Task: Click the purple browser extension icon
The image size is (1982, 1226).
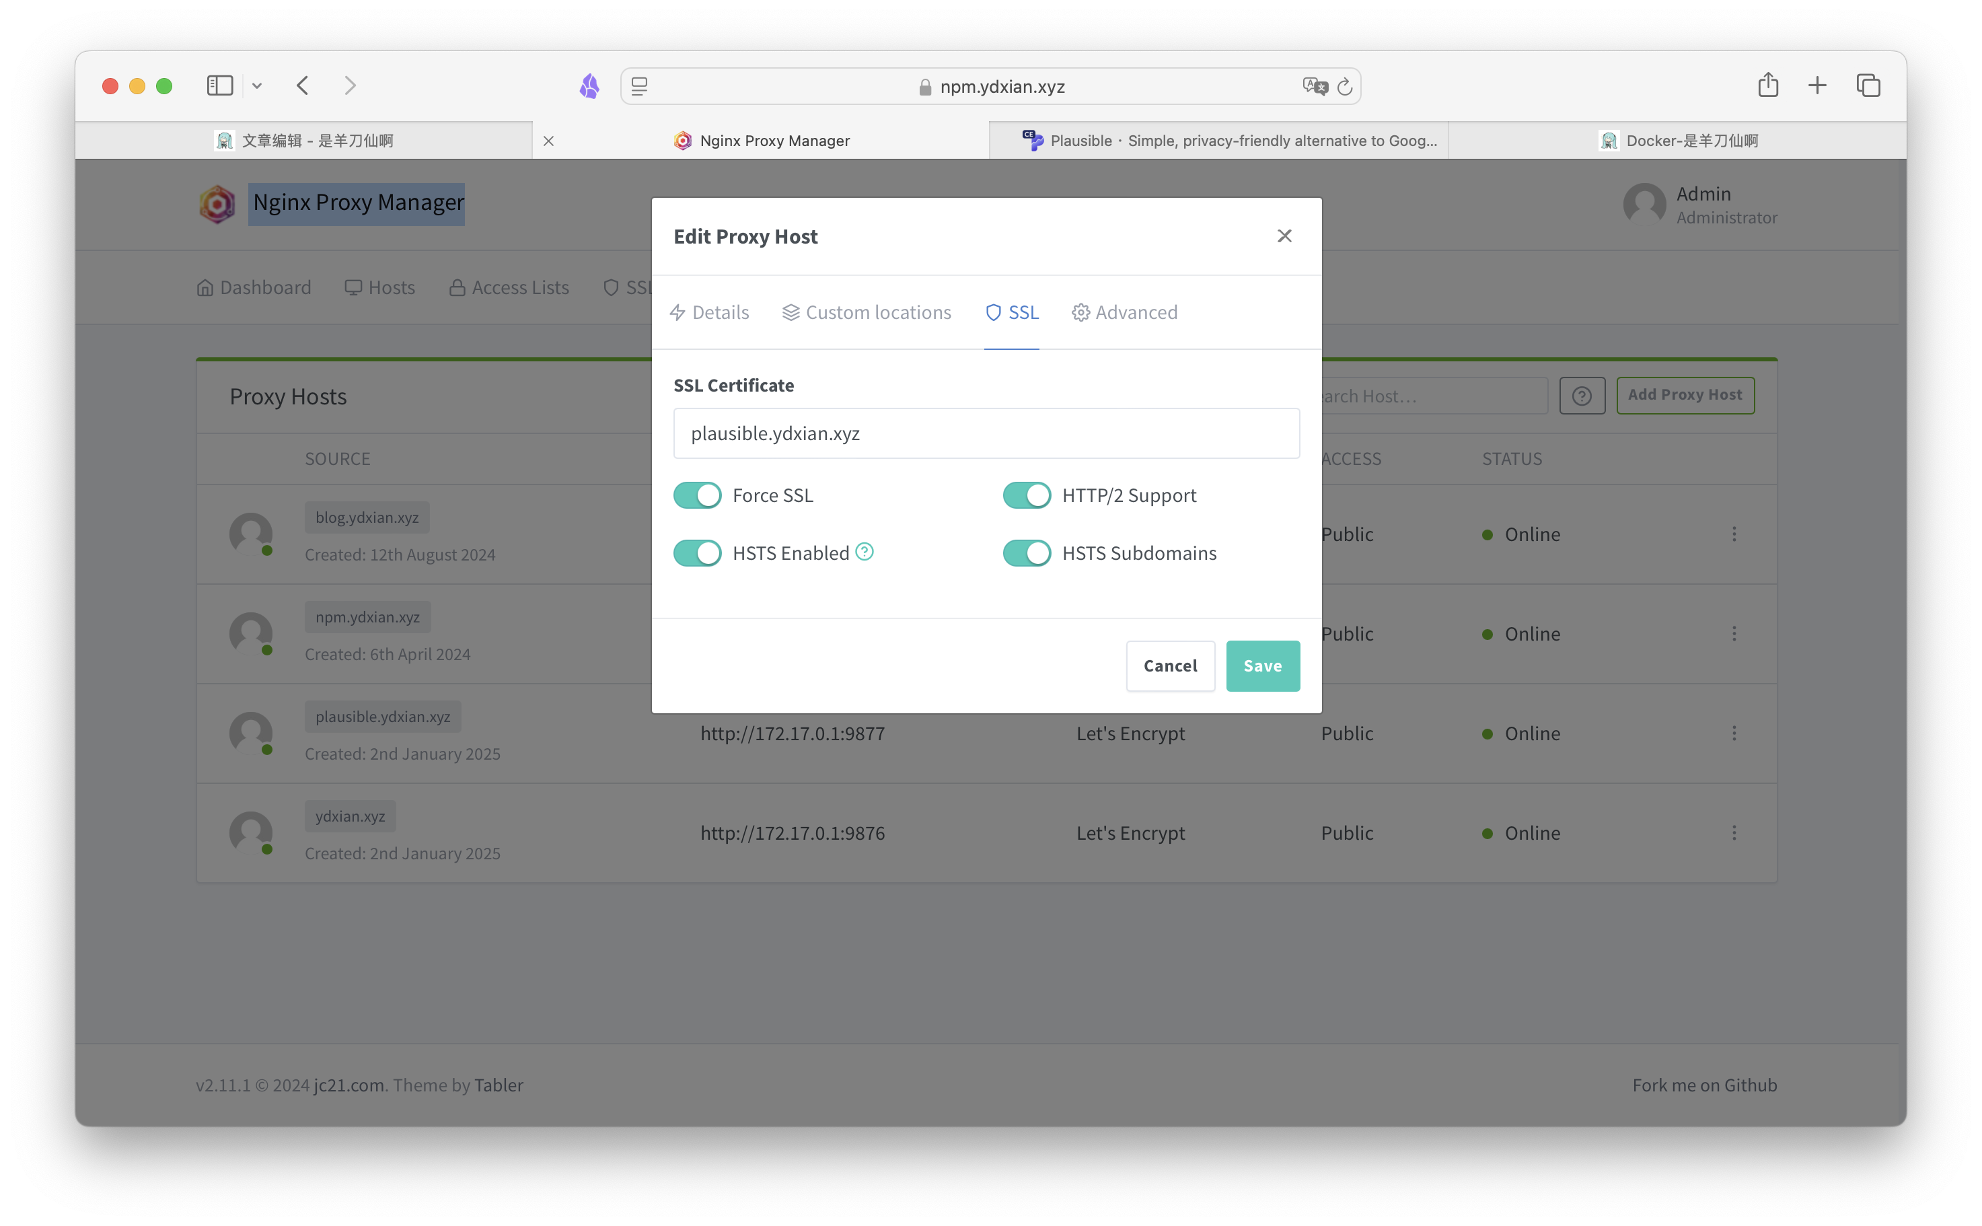Action: tap(589, 86)
